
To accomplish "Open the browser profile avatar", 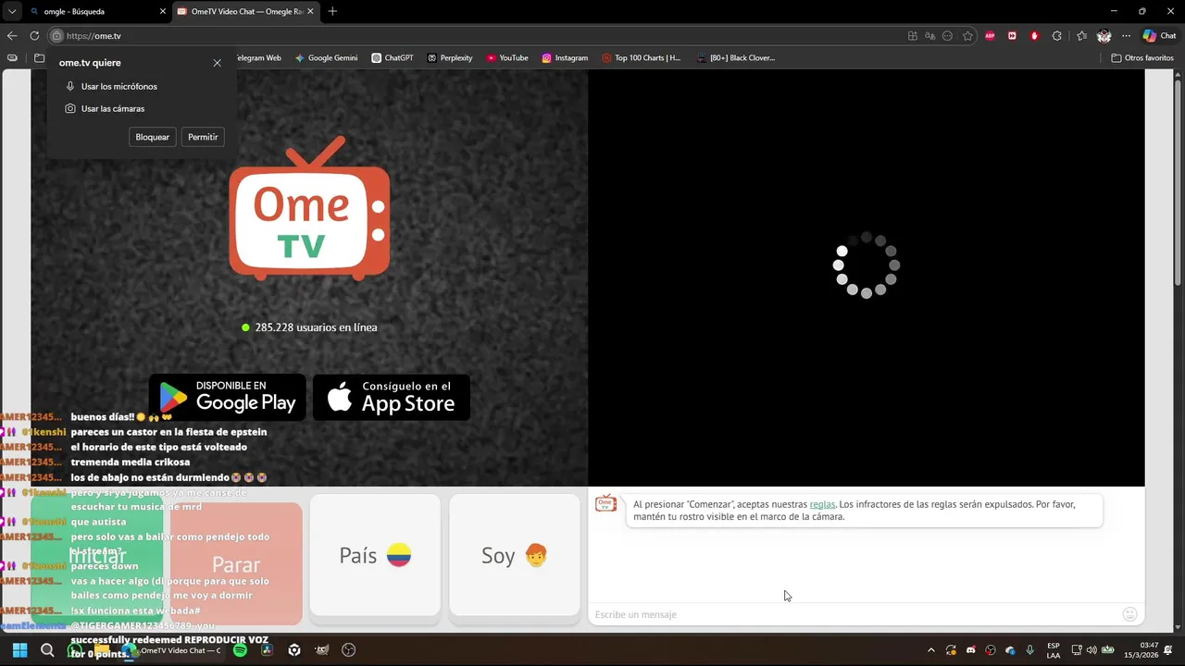I will coord(1104,36).
